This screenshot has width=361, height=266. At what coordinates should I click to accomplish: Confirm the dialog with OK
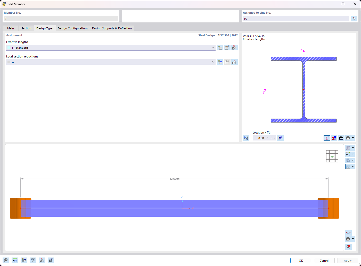(301, 261)
